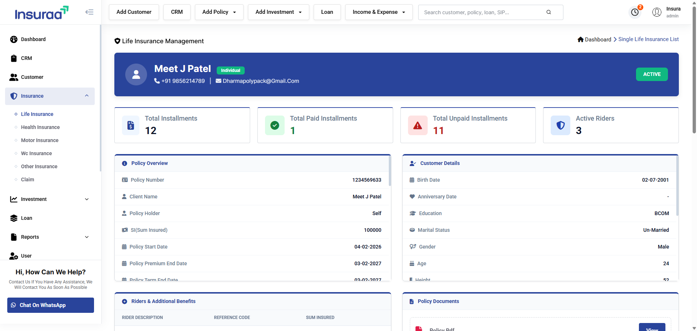Click Marital Status value Un-Married
The image size is (697, 331).
point(656,230)
